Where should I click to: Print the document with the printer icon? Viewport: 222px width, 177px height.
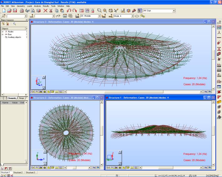22,11
